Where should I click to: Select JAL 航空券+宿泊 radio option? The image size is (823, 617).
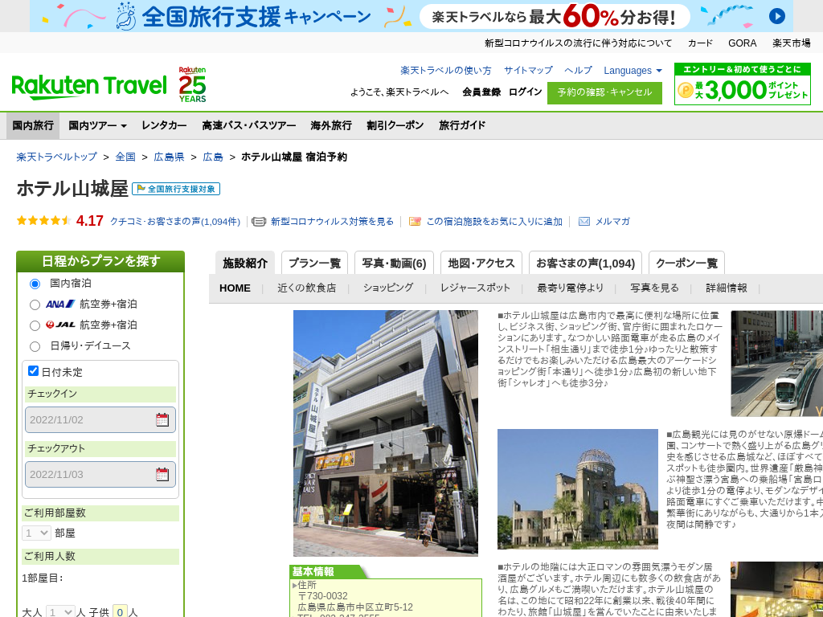click(x=35, y=326)
